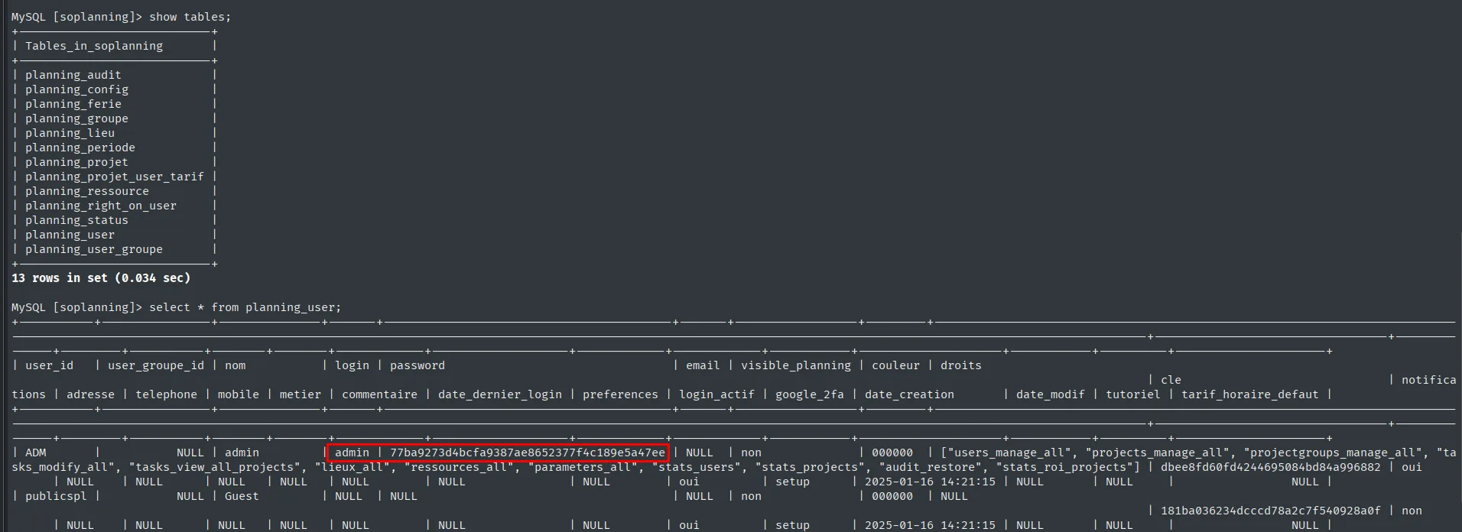The width and height of the screenshot is (1462, 532).
Task: Click the ADM user_id value
Action: 36,453
